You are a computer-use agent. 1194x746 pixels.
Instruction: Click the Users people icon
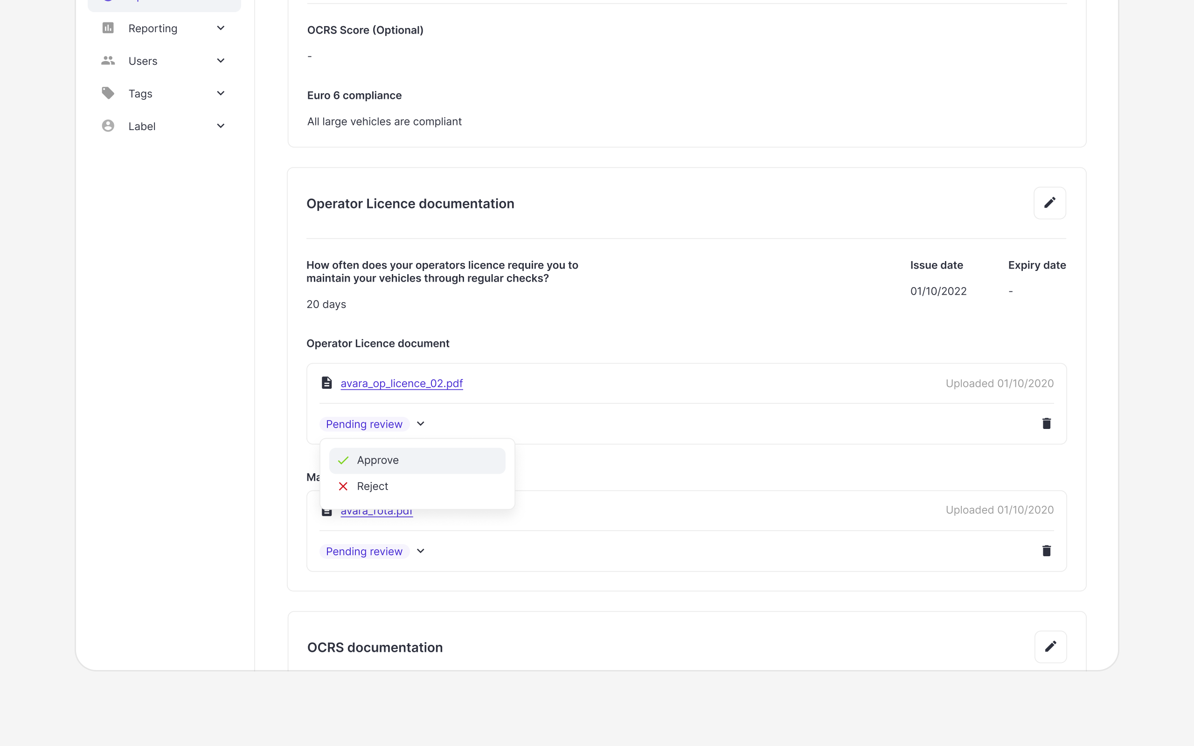coord(108,61)
